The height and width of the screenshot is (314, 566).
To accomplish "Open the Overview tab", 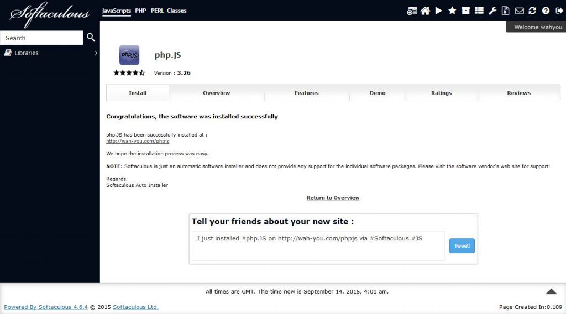I will click(x=216, y=93).
